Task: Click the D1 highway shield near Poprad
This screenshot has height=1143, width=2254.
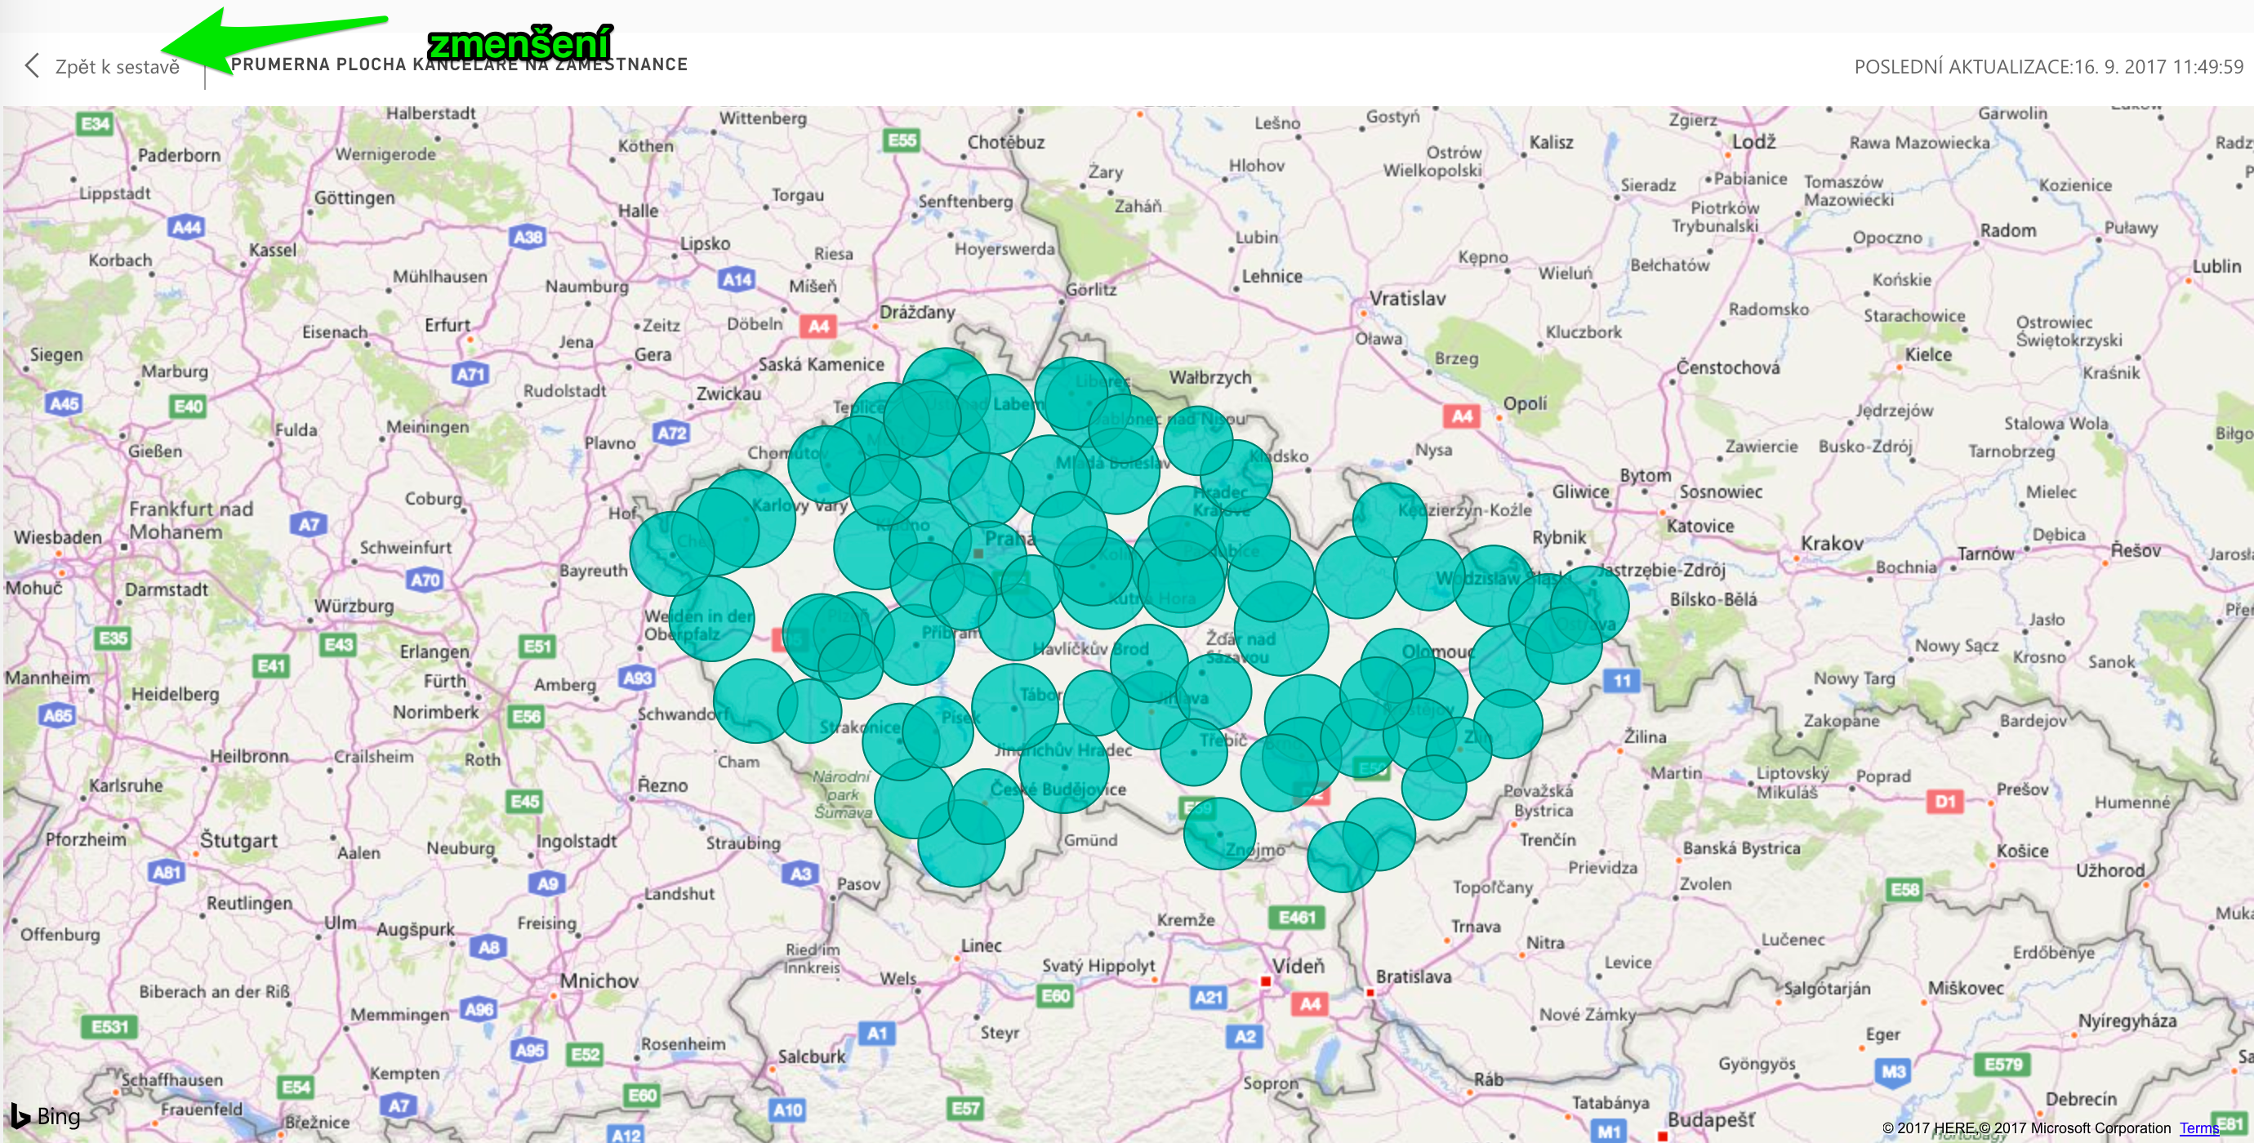Action: click(x=1944, y=801)
